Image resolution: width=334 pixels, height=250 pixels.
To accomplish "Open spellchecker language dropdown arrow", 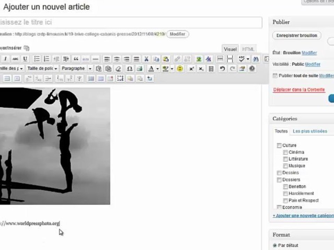I will [x=248, y=59].
